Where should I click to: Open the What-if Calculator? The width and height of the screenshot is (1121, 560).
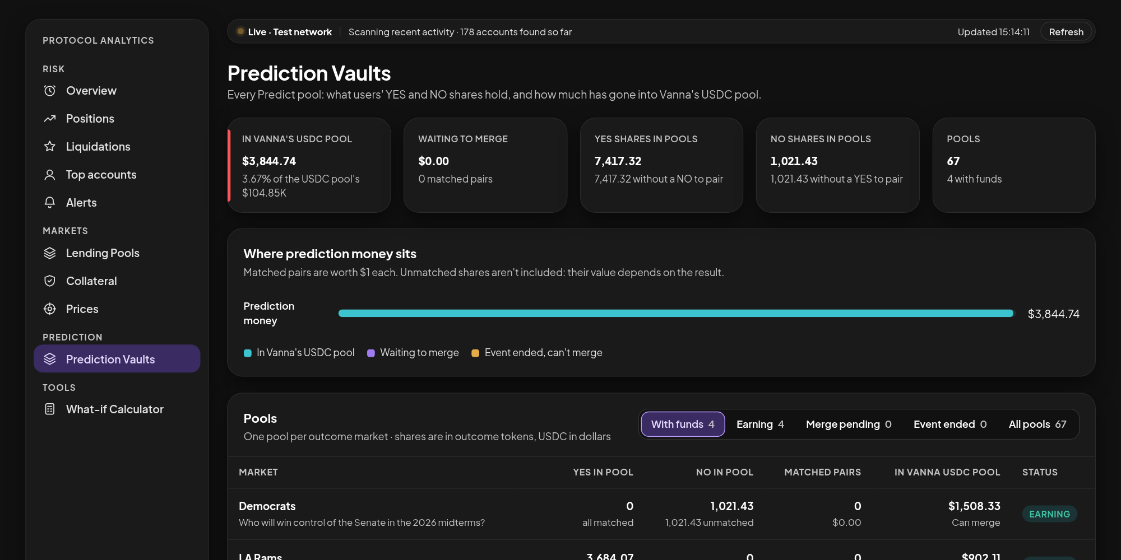[117, 409]
